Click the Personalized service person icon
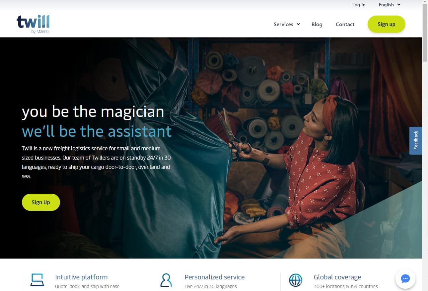 tap(166, 280)
